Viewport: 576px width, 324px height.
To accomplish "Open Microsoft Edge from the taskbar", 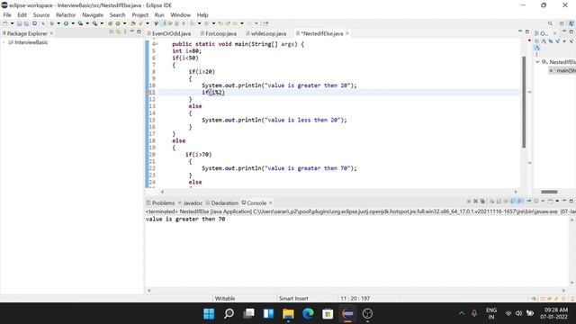I will 308,314.
